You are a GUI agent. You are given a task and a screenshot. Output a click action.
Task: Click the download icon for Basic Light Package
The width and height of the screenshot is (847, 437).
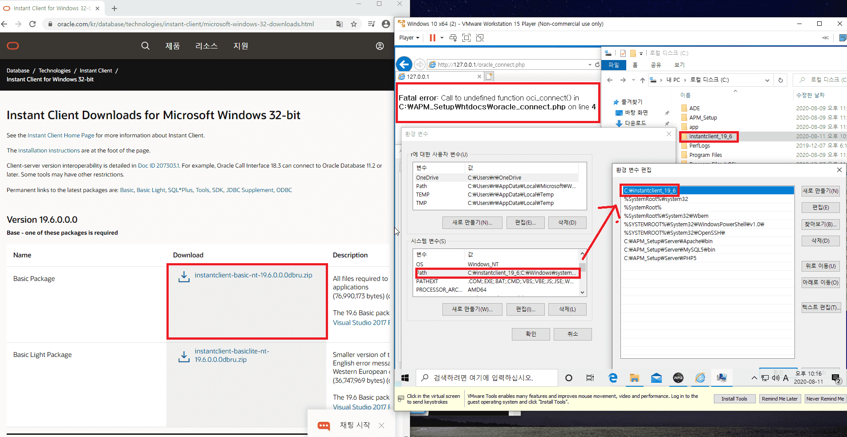[x=184, y=357]
